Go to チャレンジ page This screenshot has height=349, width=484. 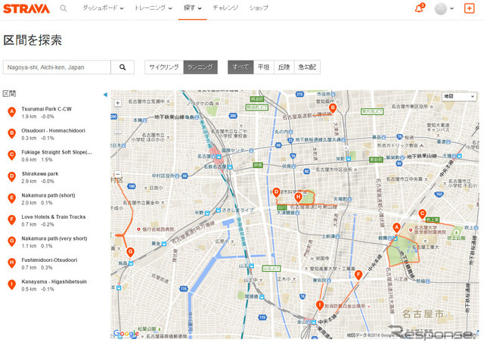[x=225, y=8]
